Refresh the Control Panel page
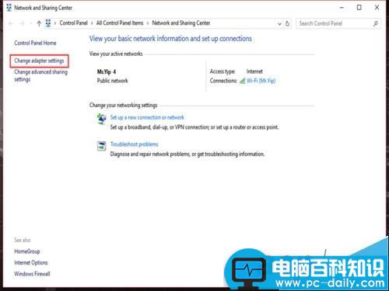The height and width of the screenshot is (291, 389). (x=287, y=23)
